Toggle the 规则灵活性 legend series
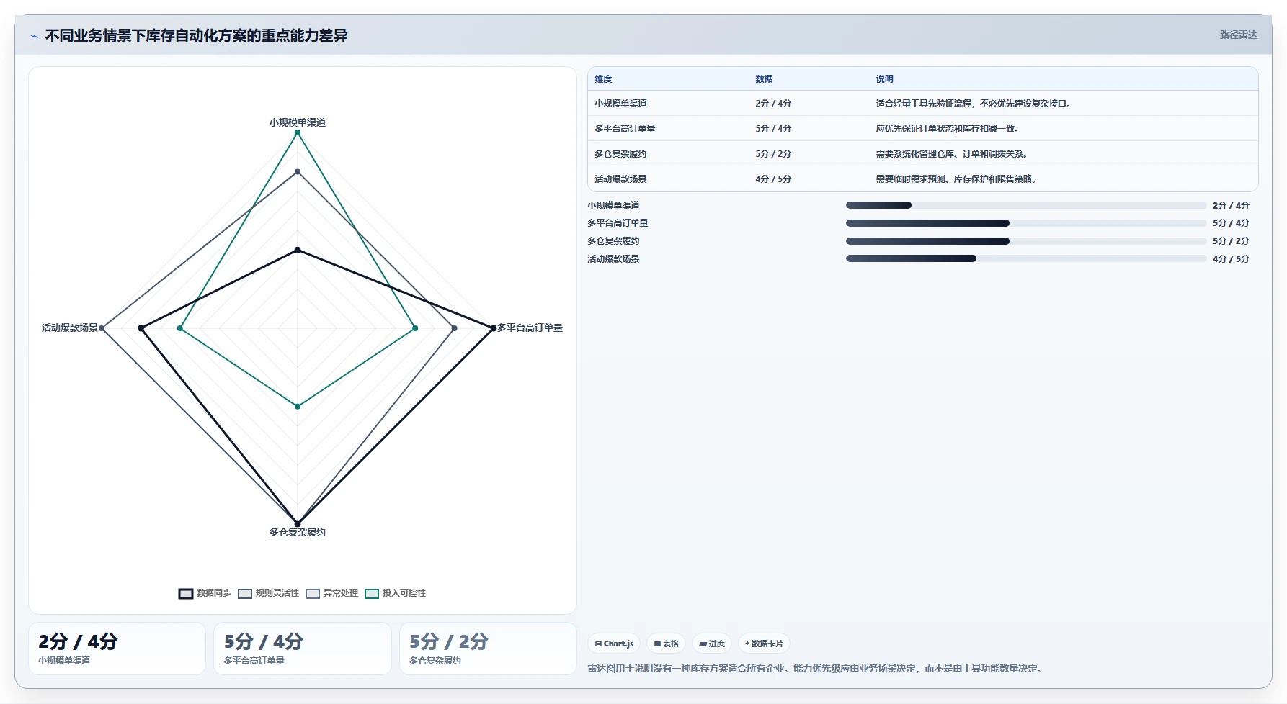 [268, 593]
